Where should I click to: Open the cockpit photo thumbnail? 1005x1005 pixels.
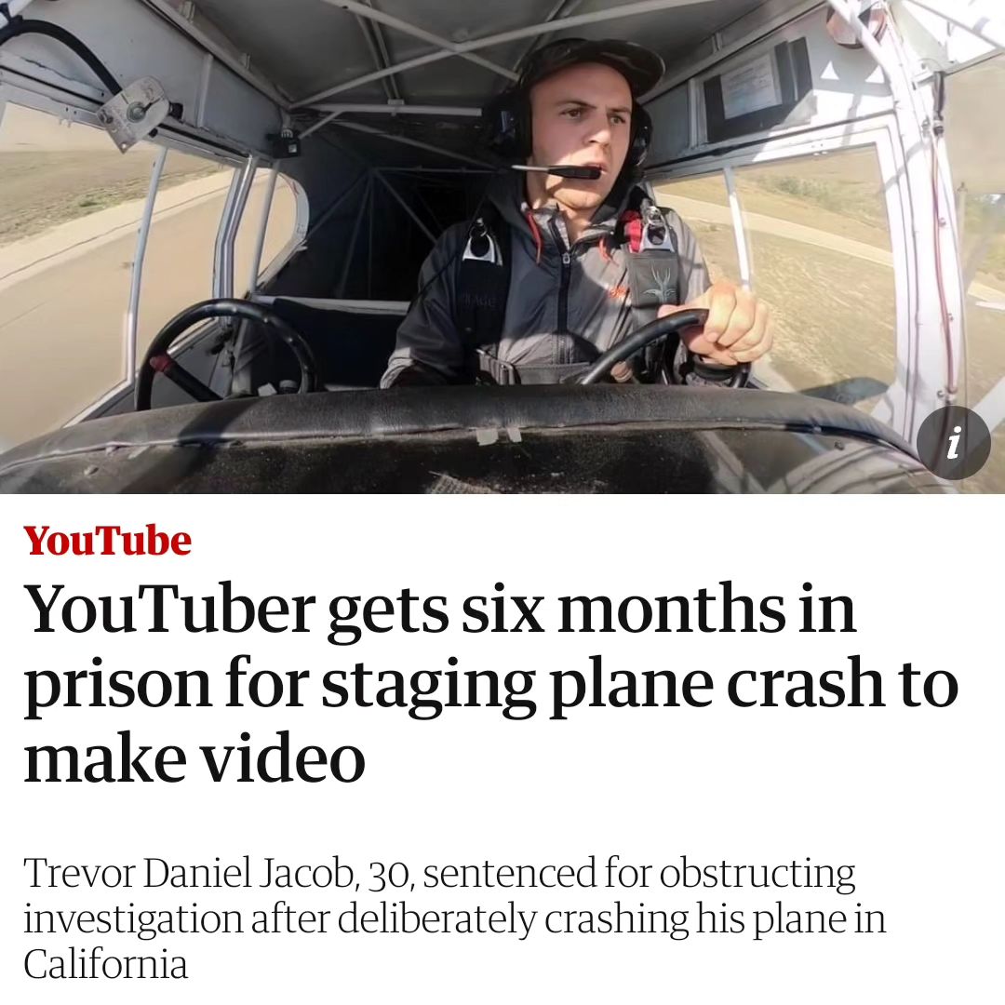click(502, 247)
